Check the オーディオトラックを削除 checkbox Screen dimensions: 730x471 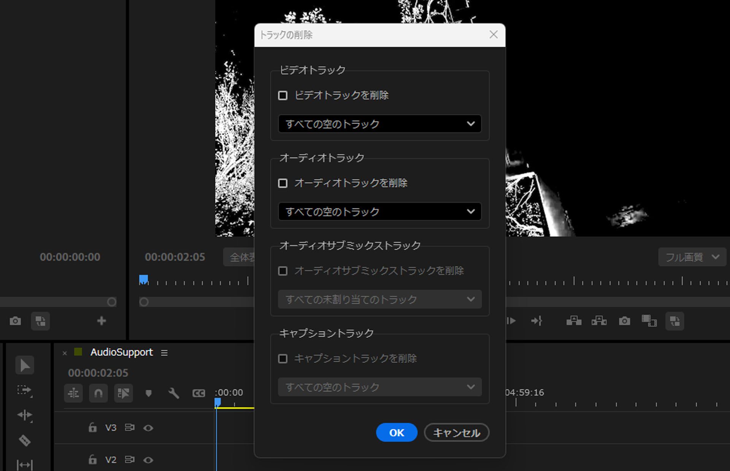coord(283,183)
